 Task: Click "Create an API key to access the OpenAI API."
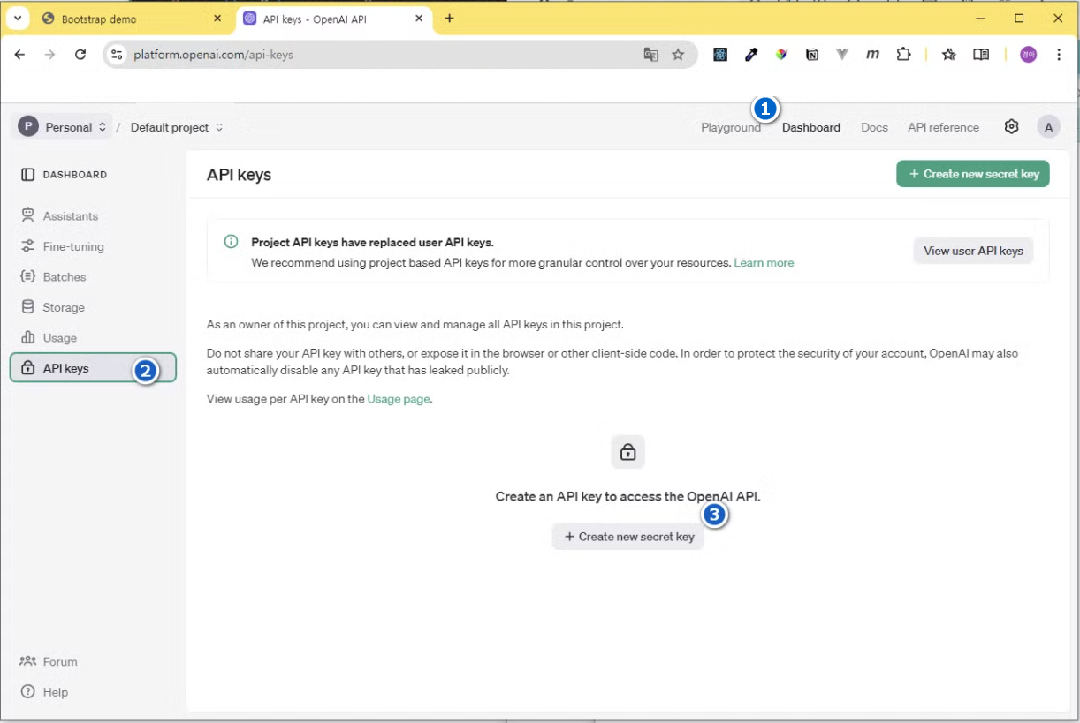pos(628,496)
